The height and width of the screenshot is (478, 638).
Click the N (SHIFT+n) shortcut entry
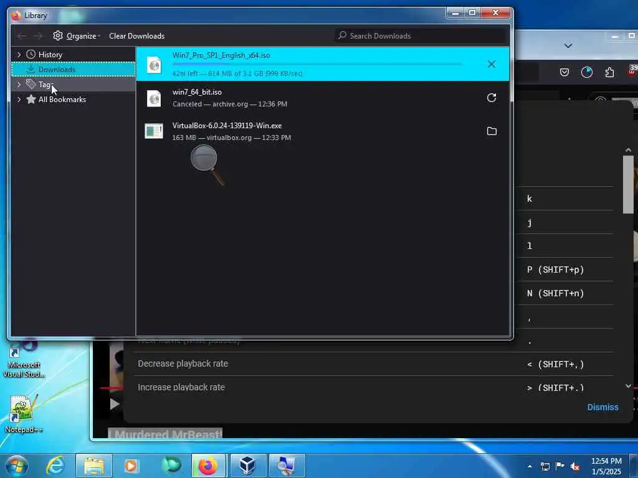click(x=555, y=294)
